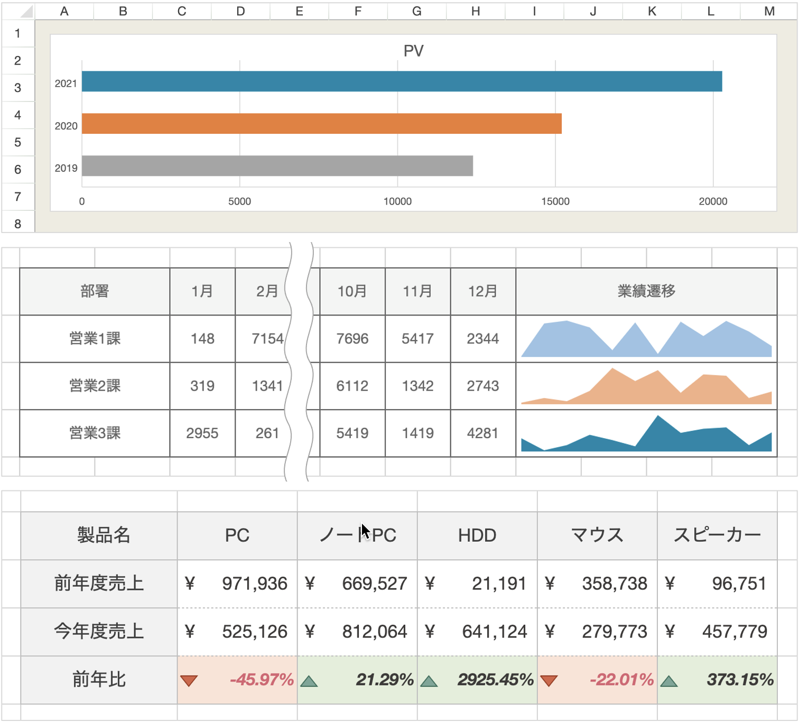Click the green increase triangle beside 21.29%

(310, 681)
